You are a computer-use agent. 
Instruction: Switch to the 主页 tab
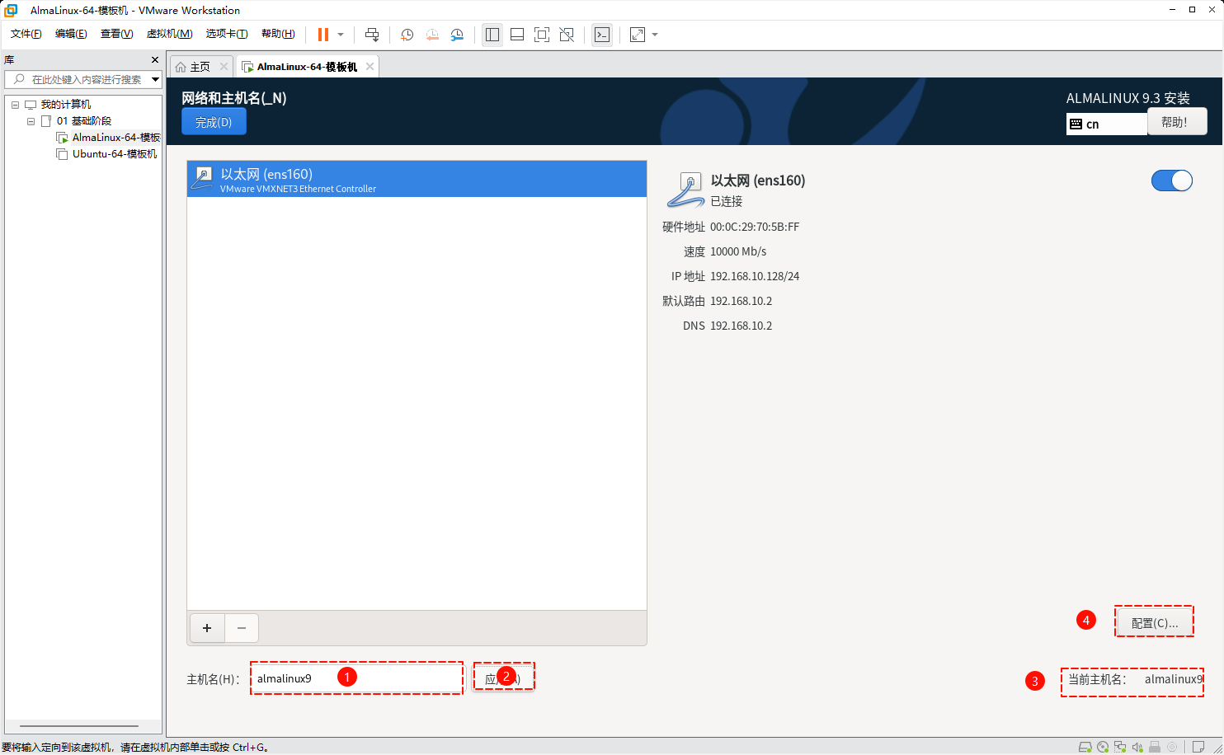pyautogui.click(x=200, y=67)
